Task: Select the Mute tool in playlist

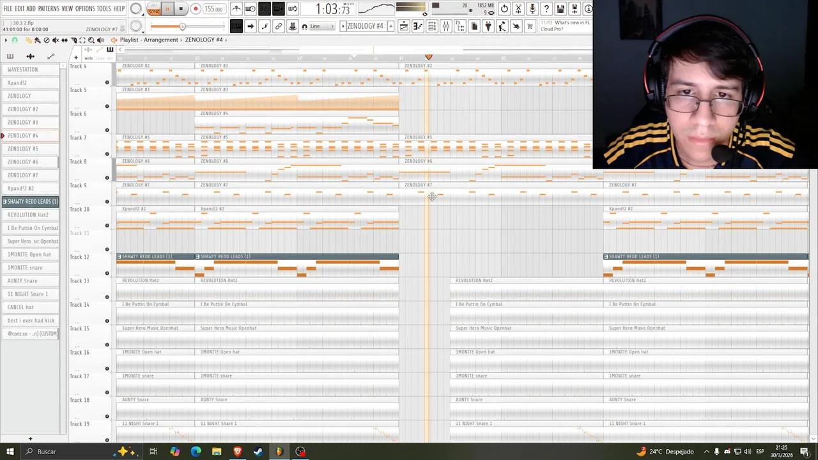Action: pos(56,40)
